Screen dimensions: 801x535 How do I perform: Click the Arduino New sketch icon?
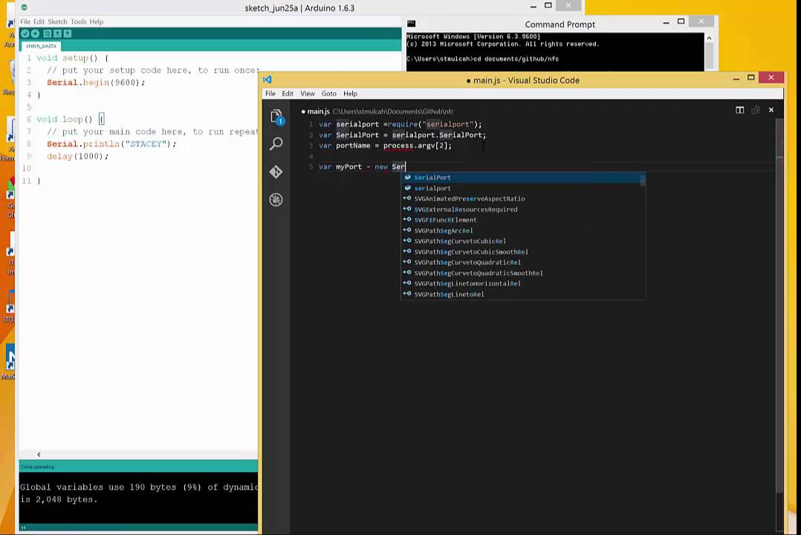pos(47,33)
